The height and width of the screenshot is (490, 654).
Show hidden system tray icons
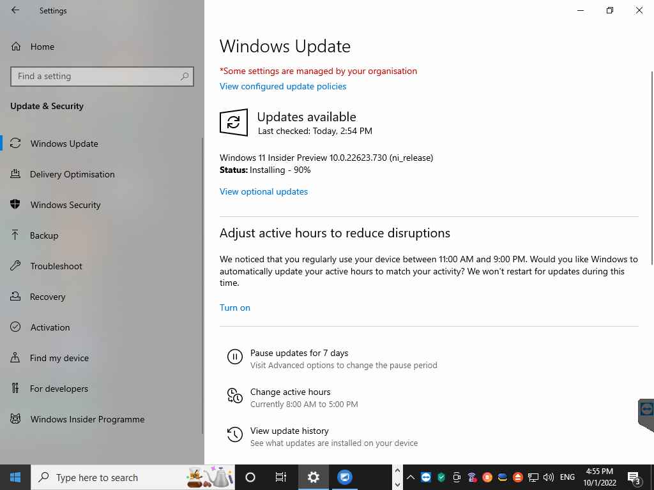[x=411, y=477]
